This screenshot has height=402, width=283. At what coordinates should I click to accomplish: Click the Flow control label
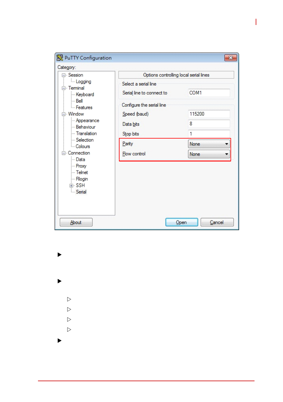(x=134, y=154)
